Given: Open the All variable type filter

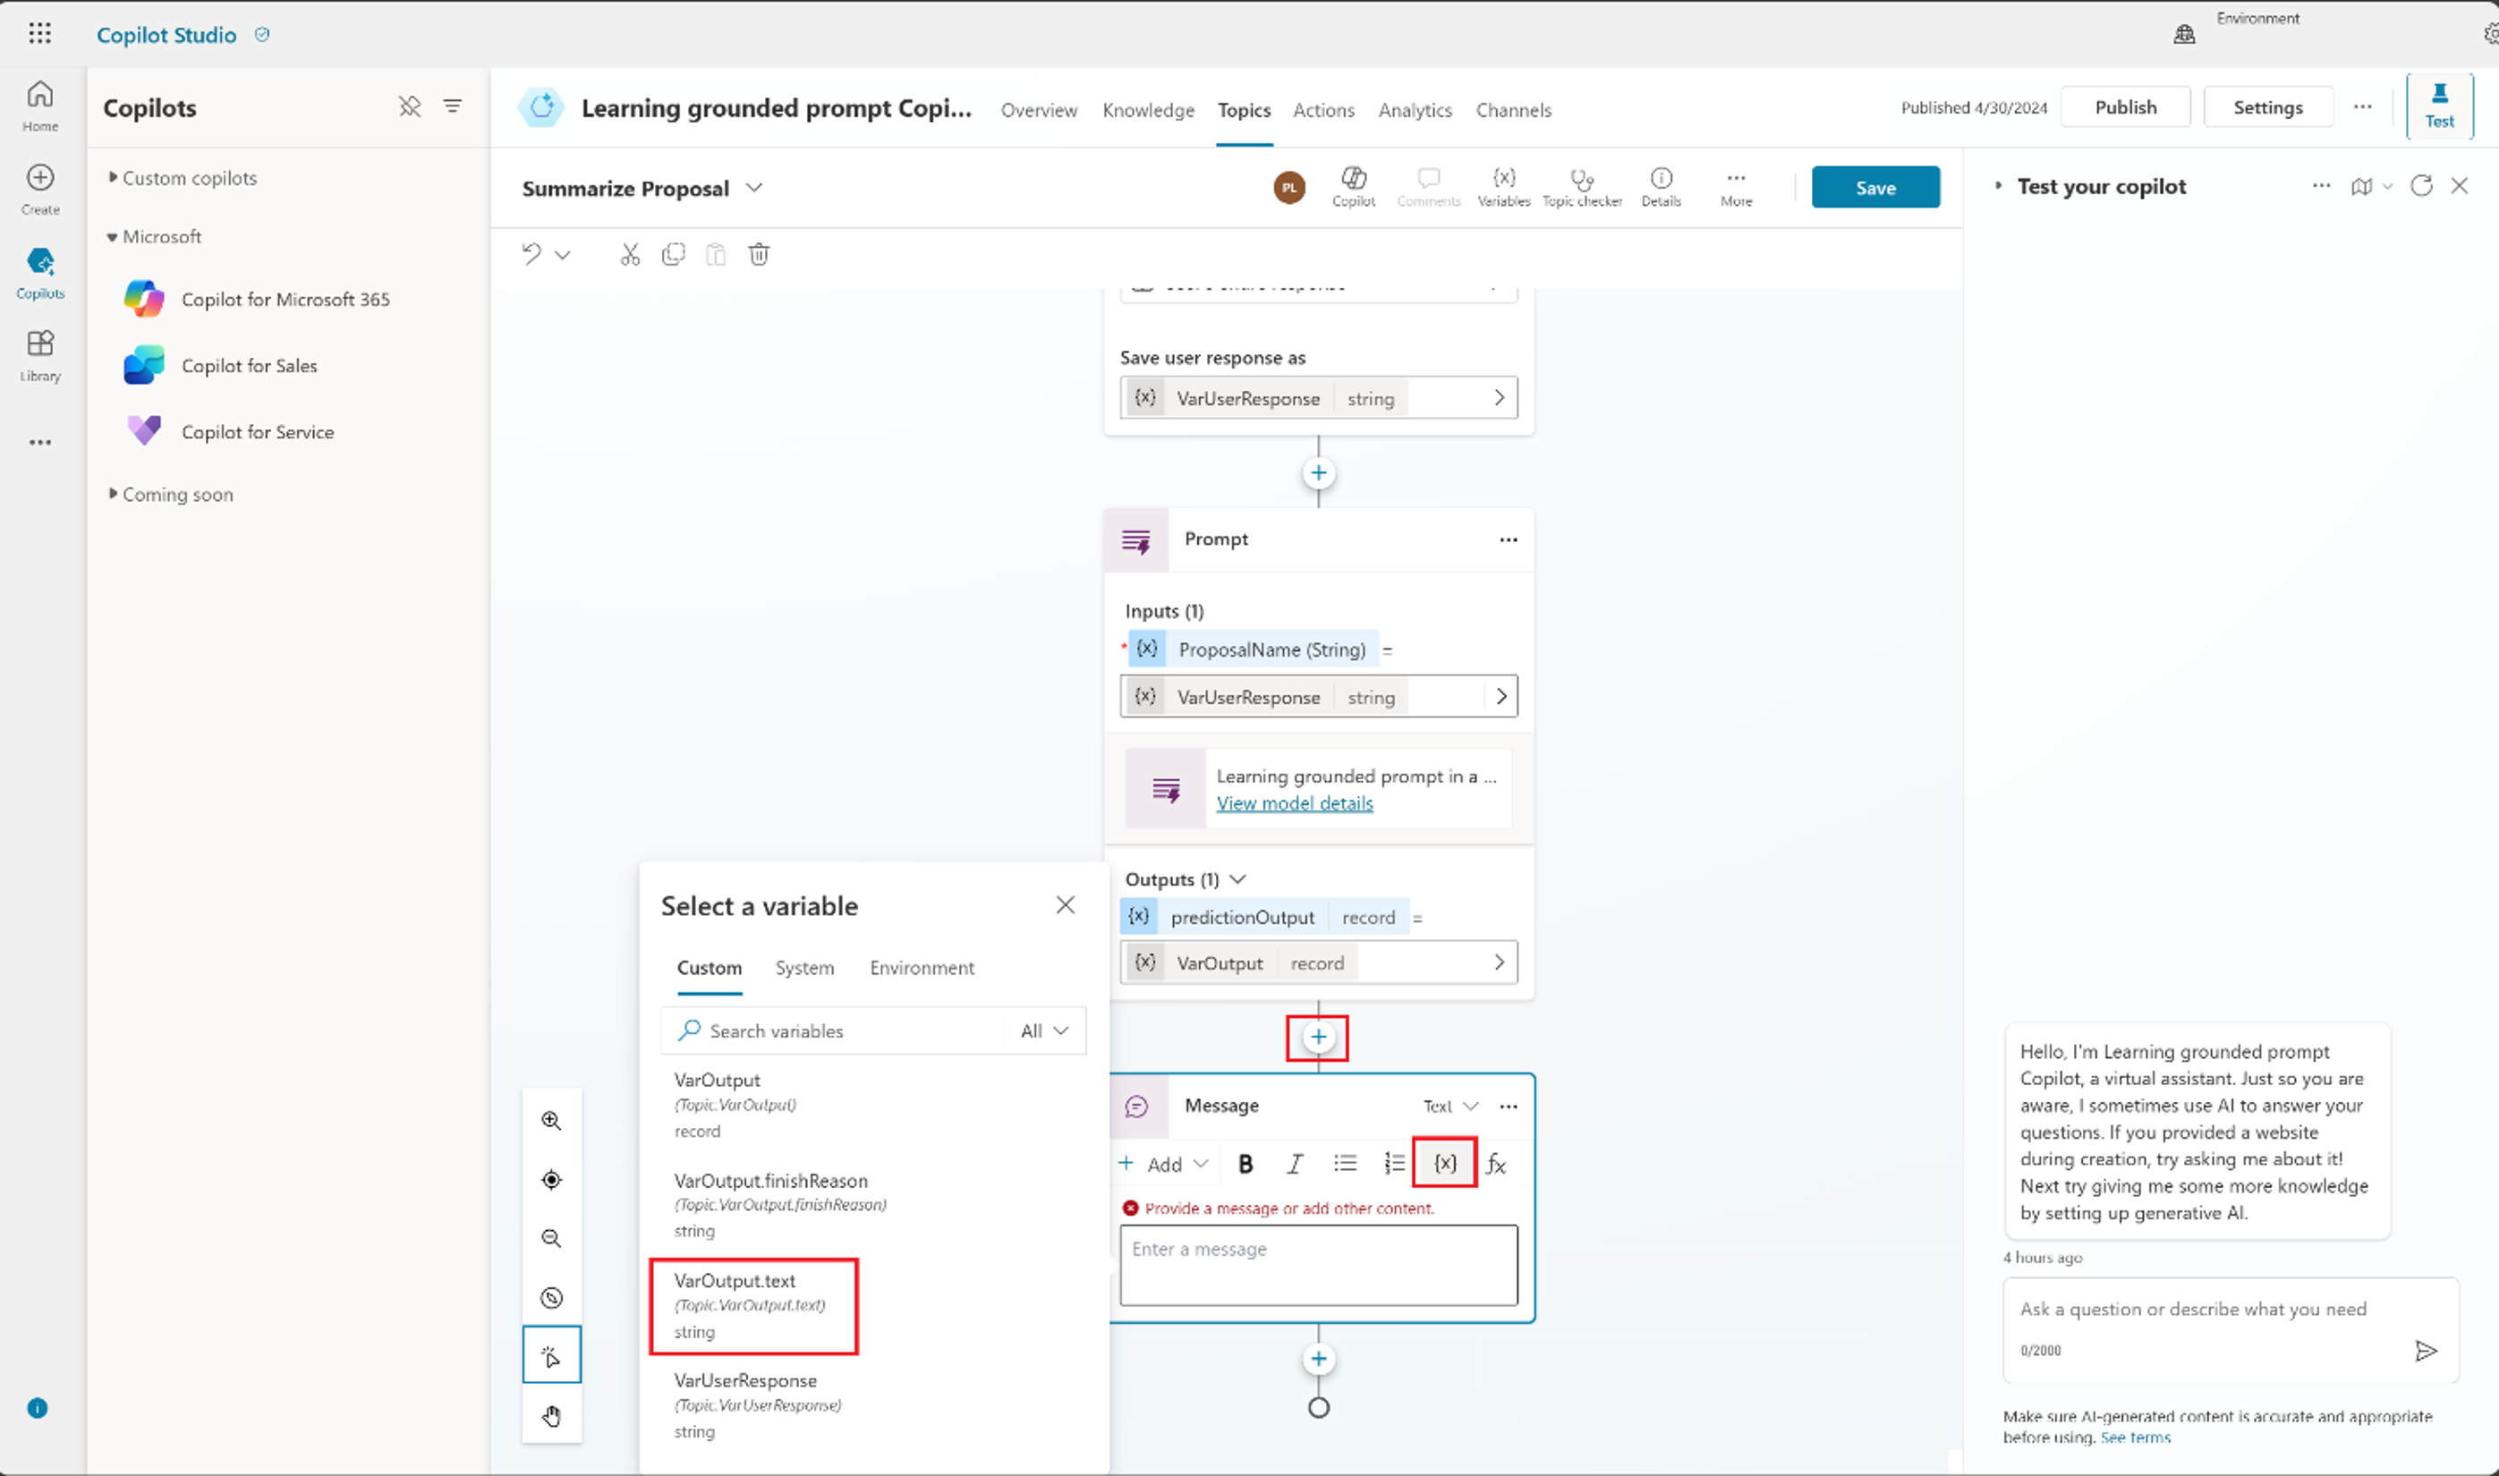Looking at the screenshot, I should pos(1043,1031).
